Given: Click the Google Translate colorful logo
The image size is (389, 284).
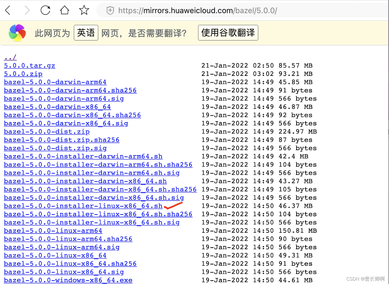Looking at the screenshot, I should (x=17, y=32).
